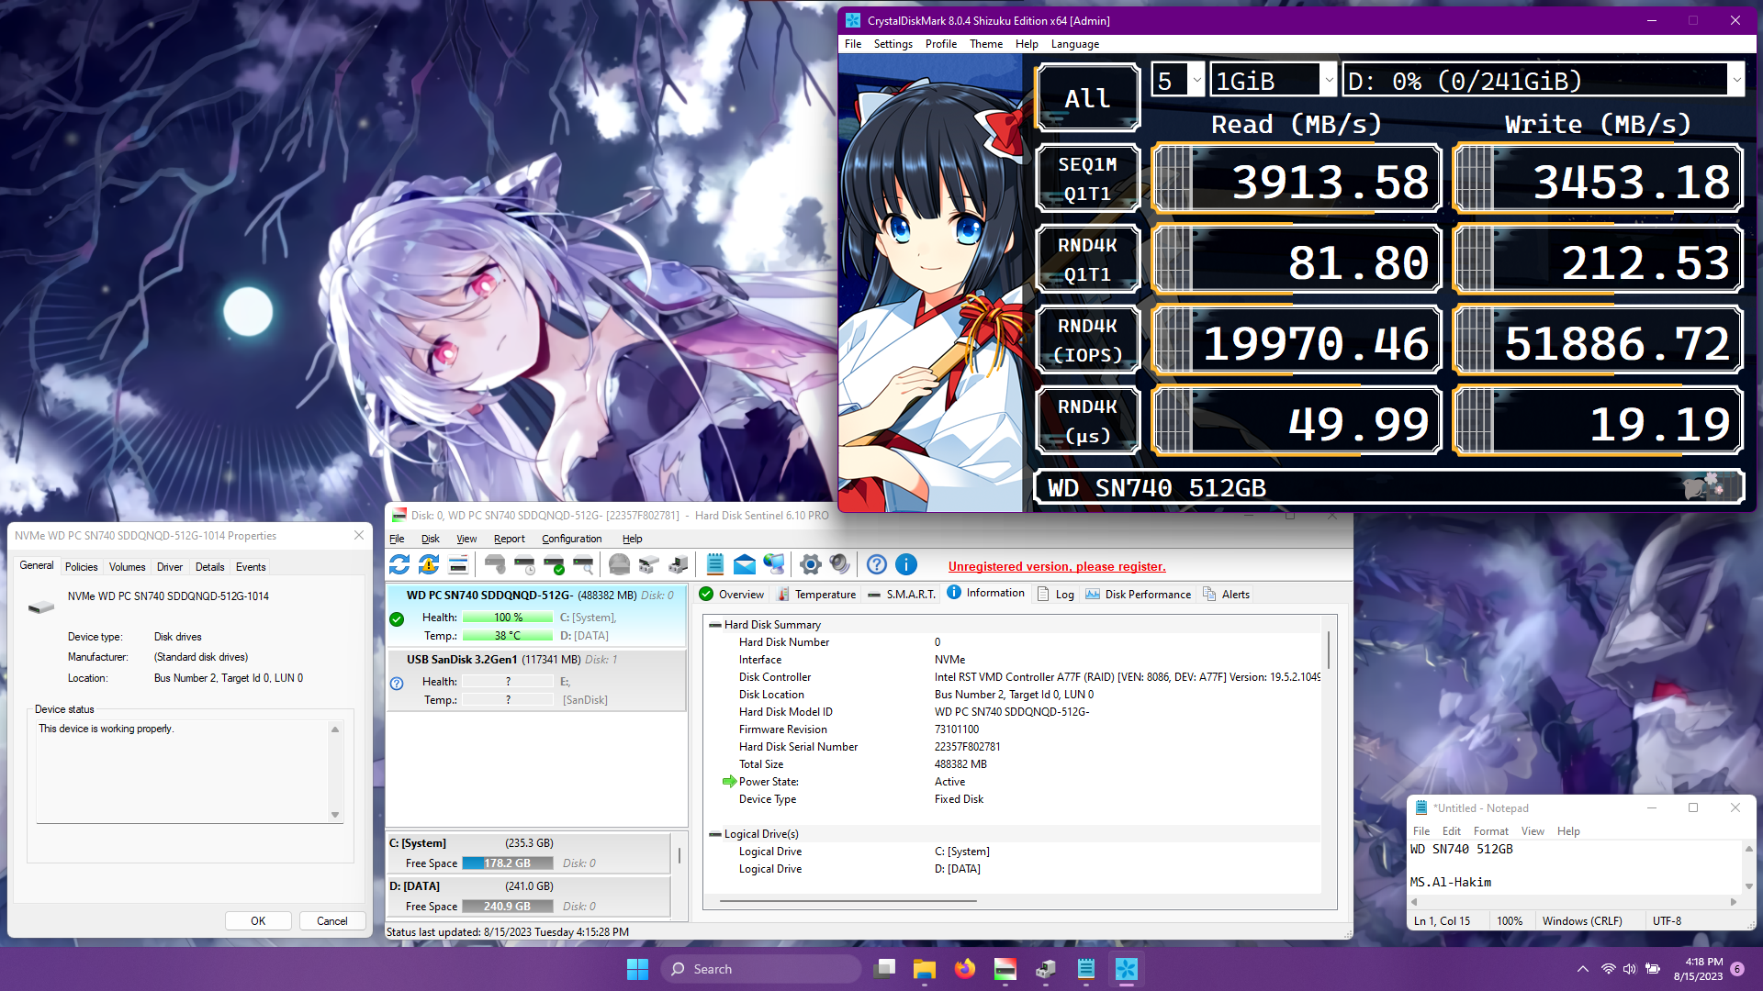This screenshot has height=991, width=1763.
Task: Click the disk with drawers toolbar icon
Action: coord(649,564)
